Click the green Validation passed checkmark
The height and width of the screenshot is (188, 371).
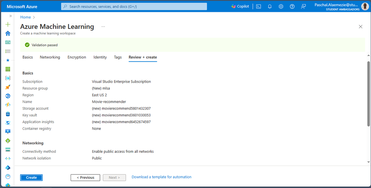click(27, 45)
